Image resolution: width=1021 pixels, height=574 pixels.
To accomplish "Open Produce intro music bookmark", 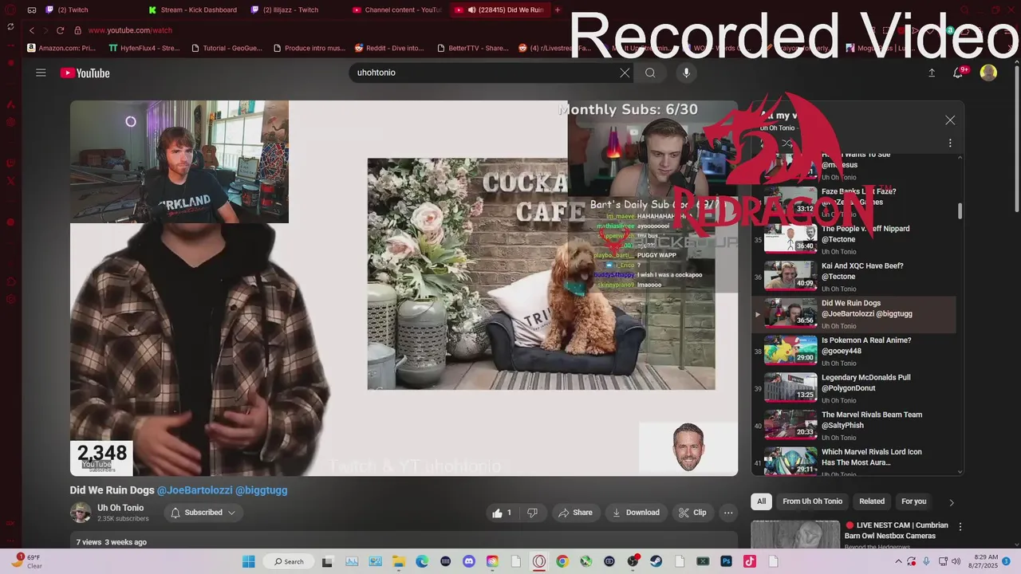I will click(x=309, y=48).
